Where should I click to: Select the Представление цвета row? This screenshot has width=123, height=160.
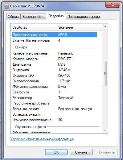[x=54, y=35]
